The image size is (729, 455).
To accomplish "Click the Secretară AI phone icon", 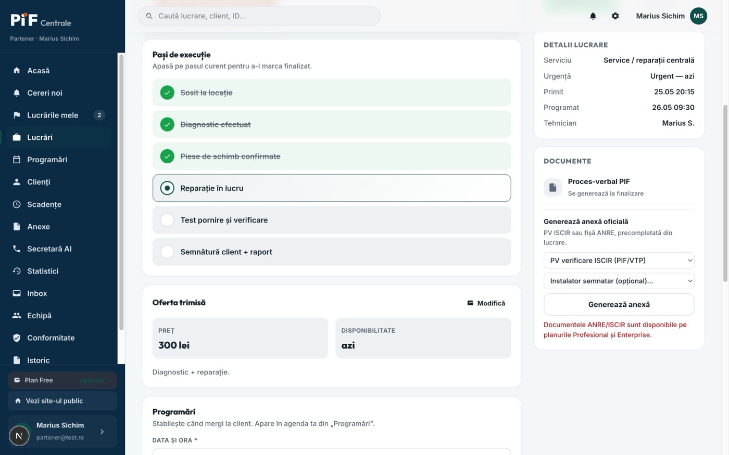I will pyautogui.click(x=17, y=249).
